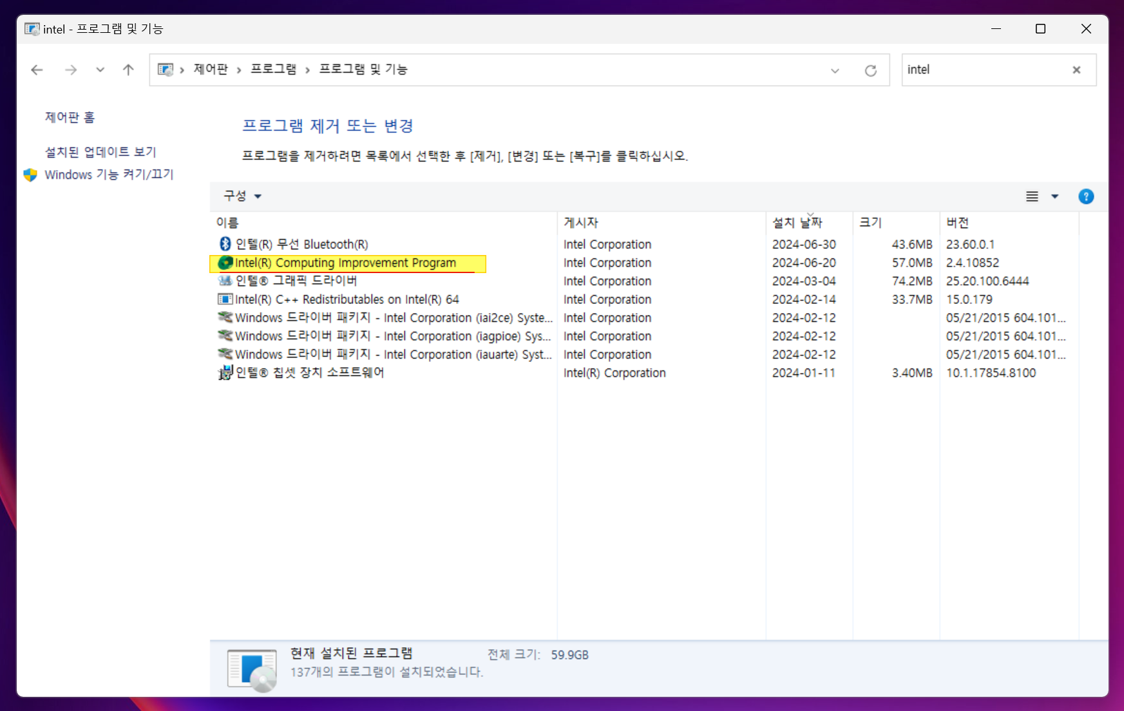1124x711 pixels.
Task: Sort by the 크기 column header
Action: [x=896, y=222]
